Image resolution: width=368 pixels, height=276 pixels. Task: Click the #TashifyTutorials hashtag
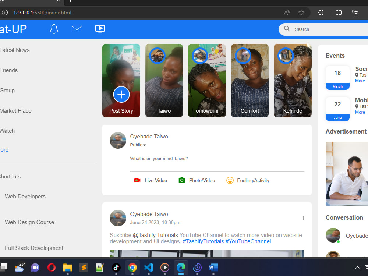click(x=203, y=241)
